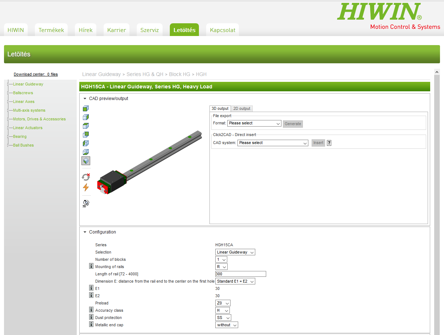Screen dimensions: 444x335
Task: Open Bearing in the sidebar tree
Action: tap(20, 136)
